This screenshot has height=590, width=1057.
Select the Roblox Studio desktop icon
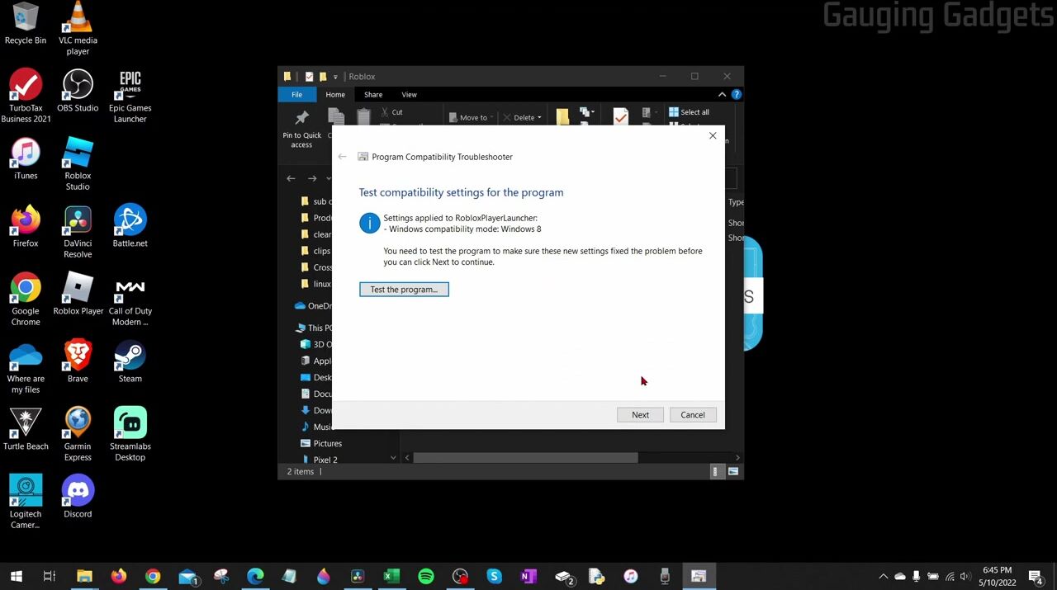[78, 164]
